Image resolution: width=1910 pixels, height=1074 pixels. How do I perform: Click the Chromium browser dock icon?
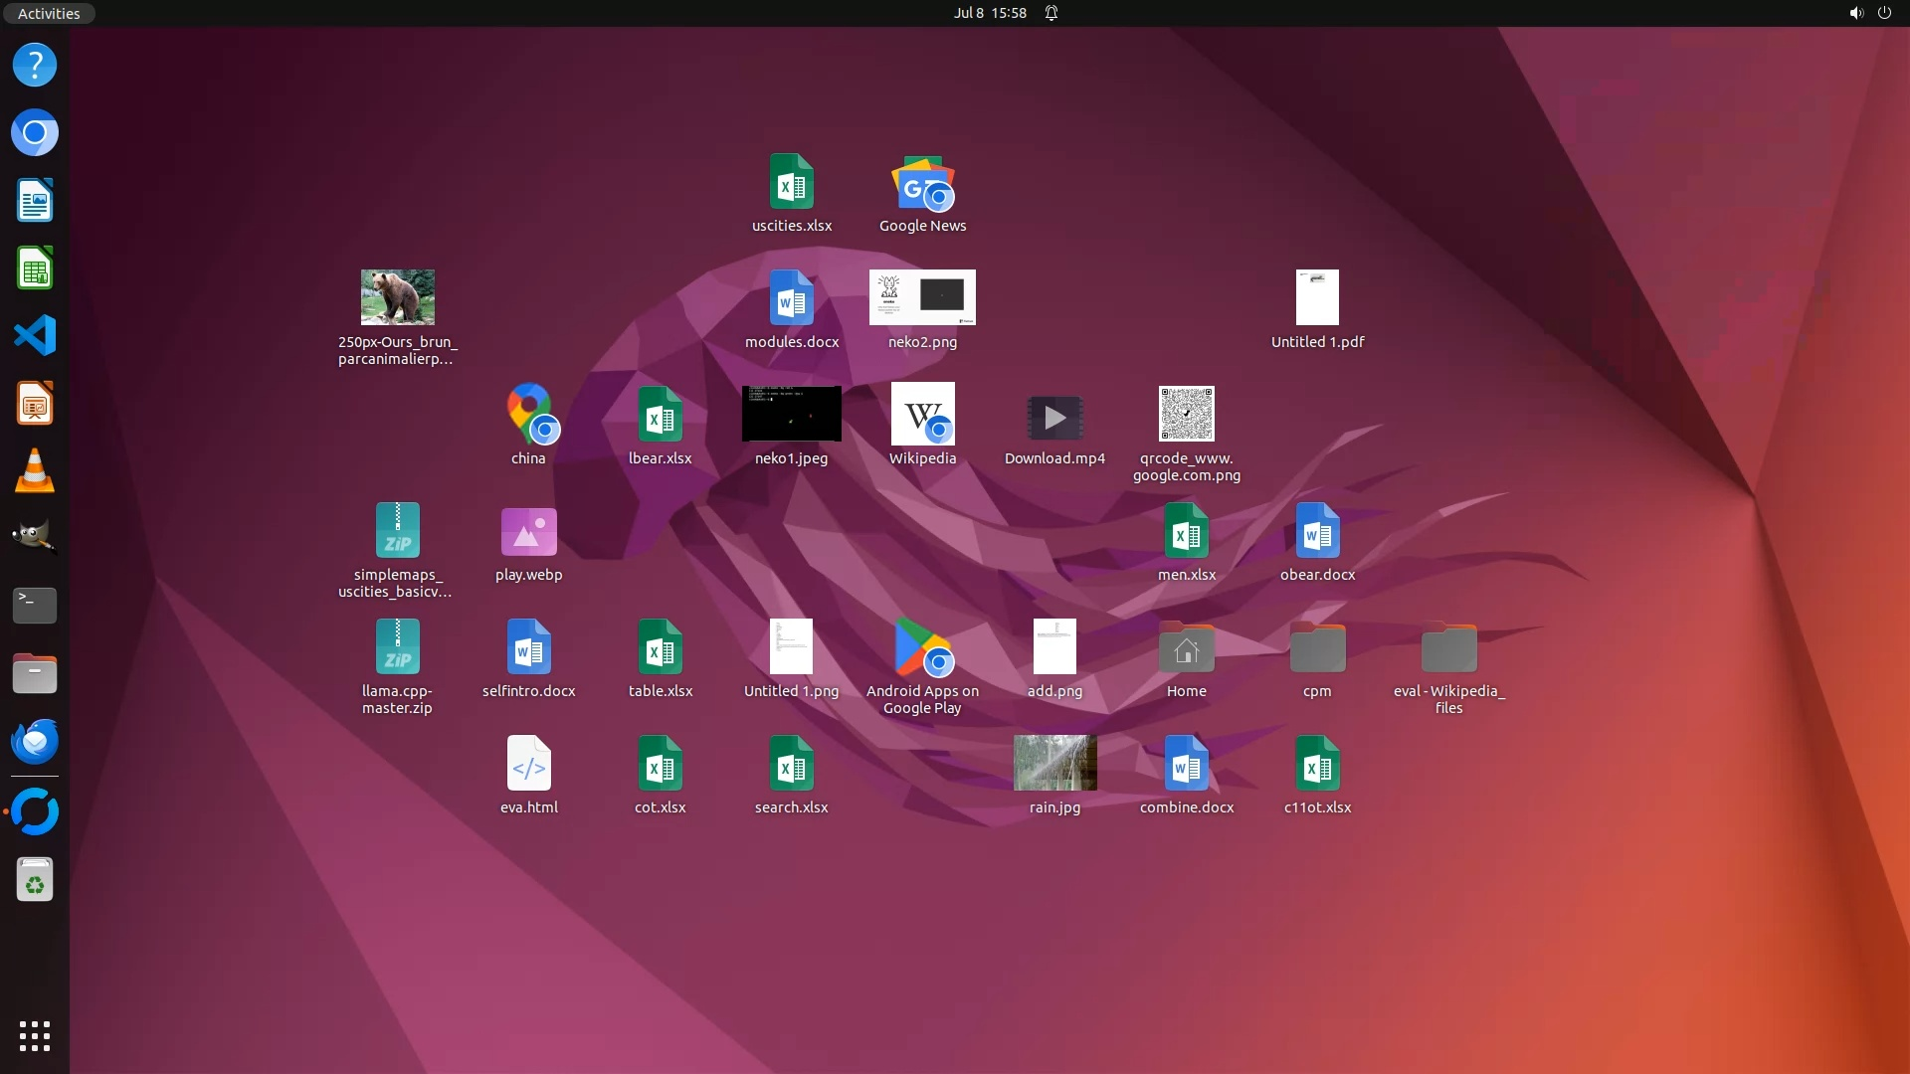click(35, 133)
